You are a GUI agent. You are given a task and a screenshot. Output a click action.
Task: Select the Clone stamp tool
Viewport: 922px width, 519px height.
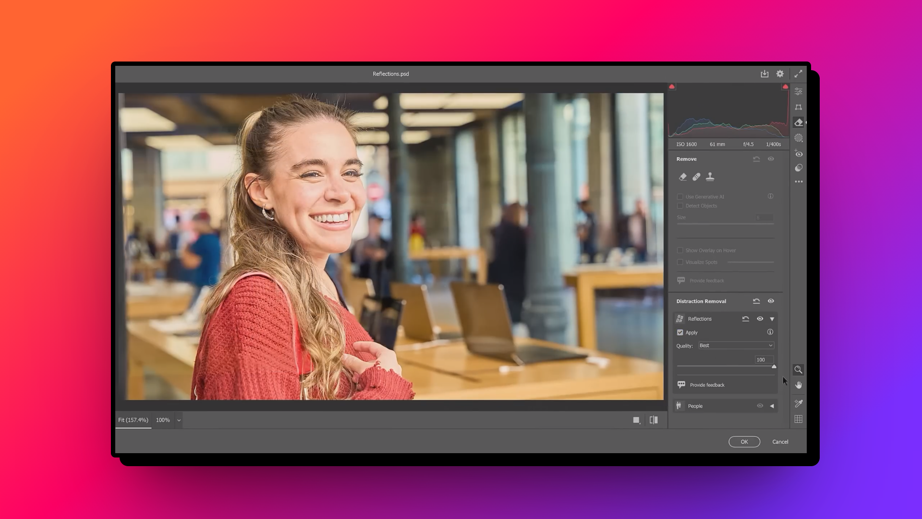point(711,177)
